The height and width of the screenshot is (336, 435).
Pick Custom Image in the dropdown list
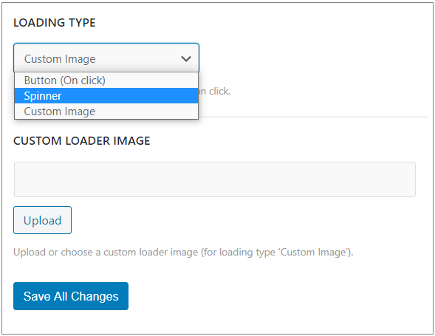point(106,112)
